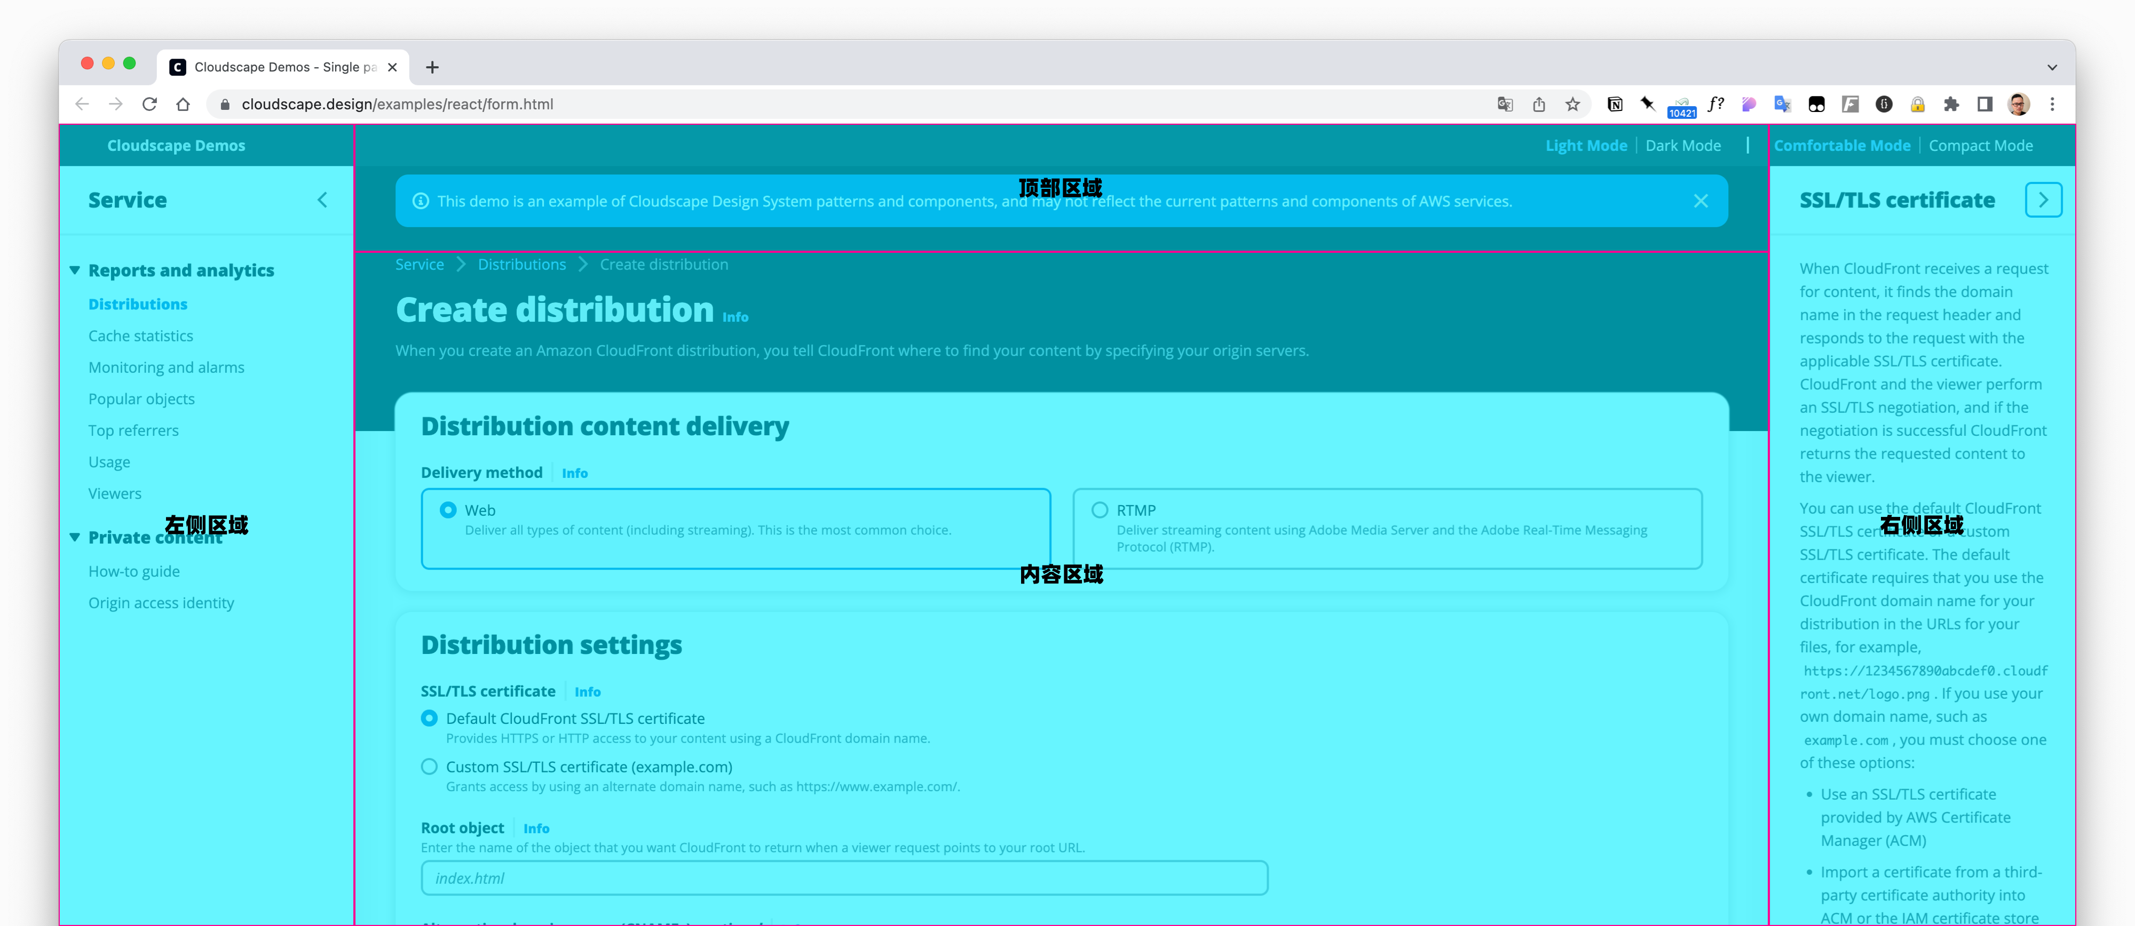Collapse the Service navigation panel with the chevron
This screenshot has height=926, width=2135.
point(322,199)
